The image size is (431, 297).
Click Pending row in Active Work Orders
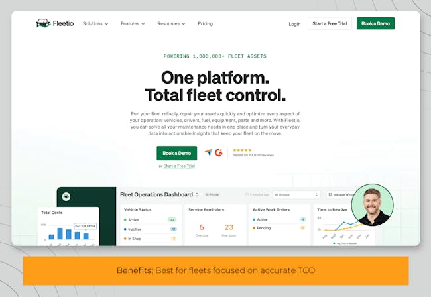[279, 228]
